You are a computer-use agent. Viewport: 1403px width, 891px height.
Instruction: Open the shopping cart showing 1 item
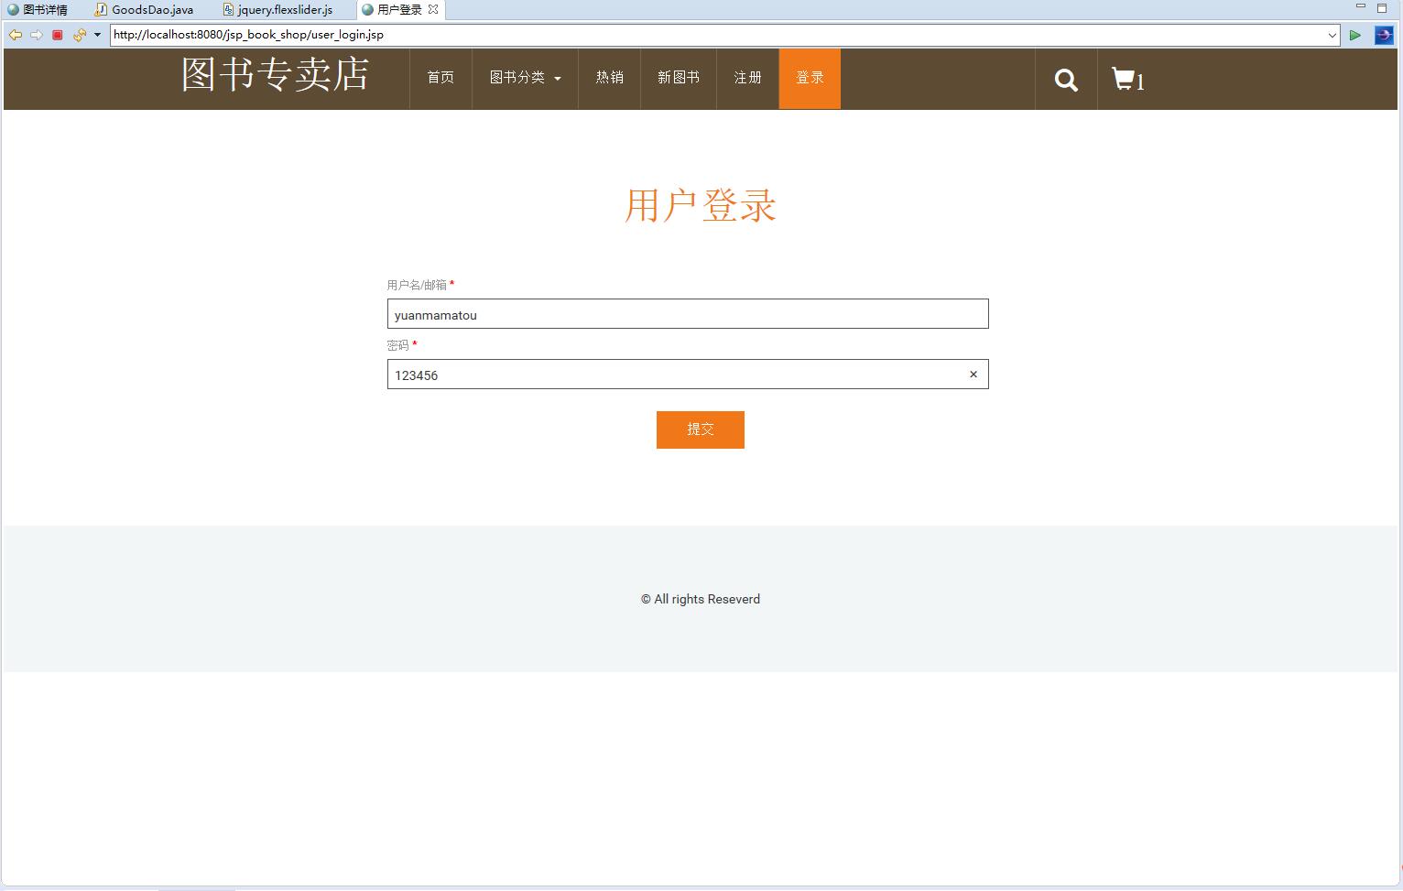[x=1126, y=79]
